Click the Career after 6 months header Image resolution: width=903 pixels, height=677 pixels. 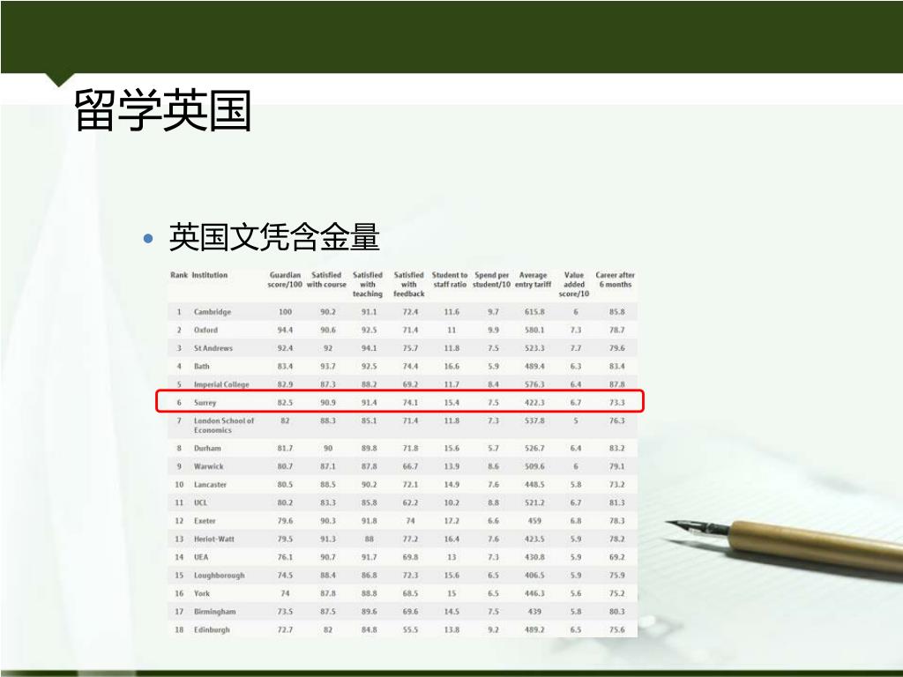615,279
